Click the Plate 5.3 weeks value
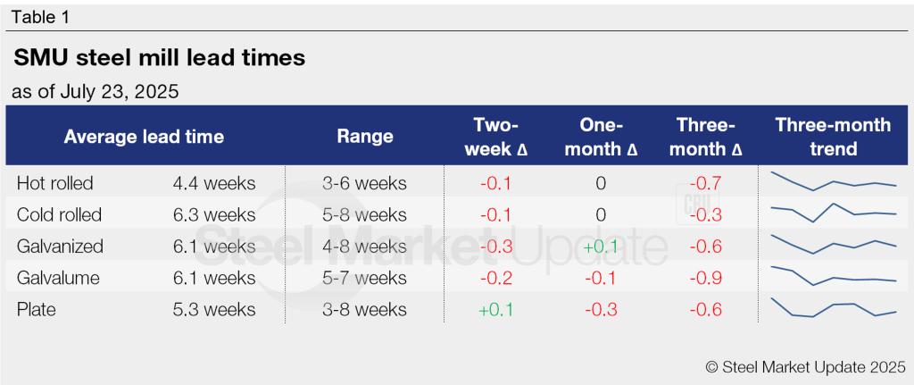This screenshot has width=914, height=385. (214, 310)
